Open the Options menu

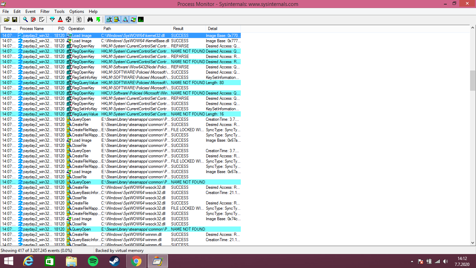77,12
